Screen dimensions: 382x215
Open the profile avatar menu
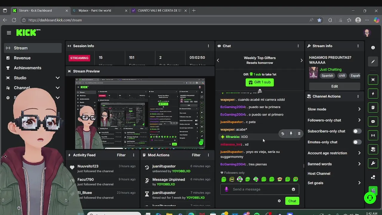point(367,33)
